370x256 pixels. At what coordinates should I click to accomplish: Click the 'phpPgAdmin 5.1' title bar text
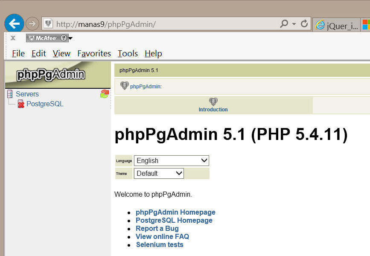click(139, 70)
